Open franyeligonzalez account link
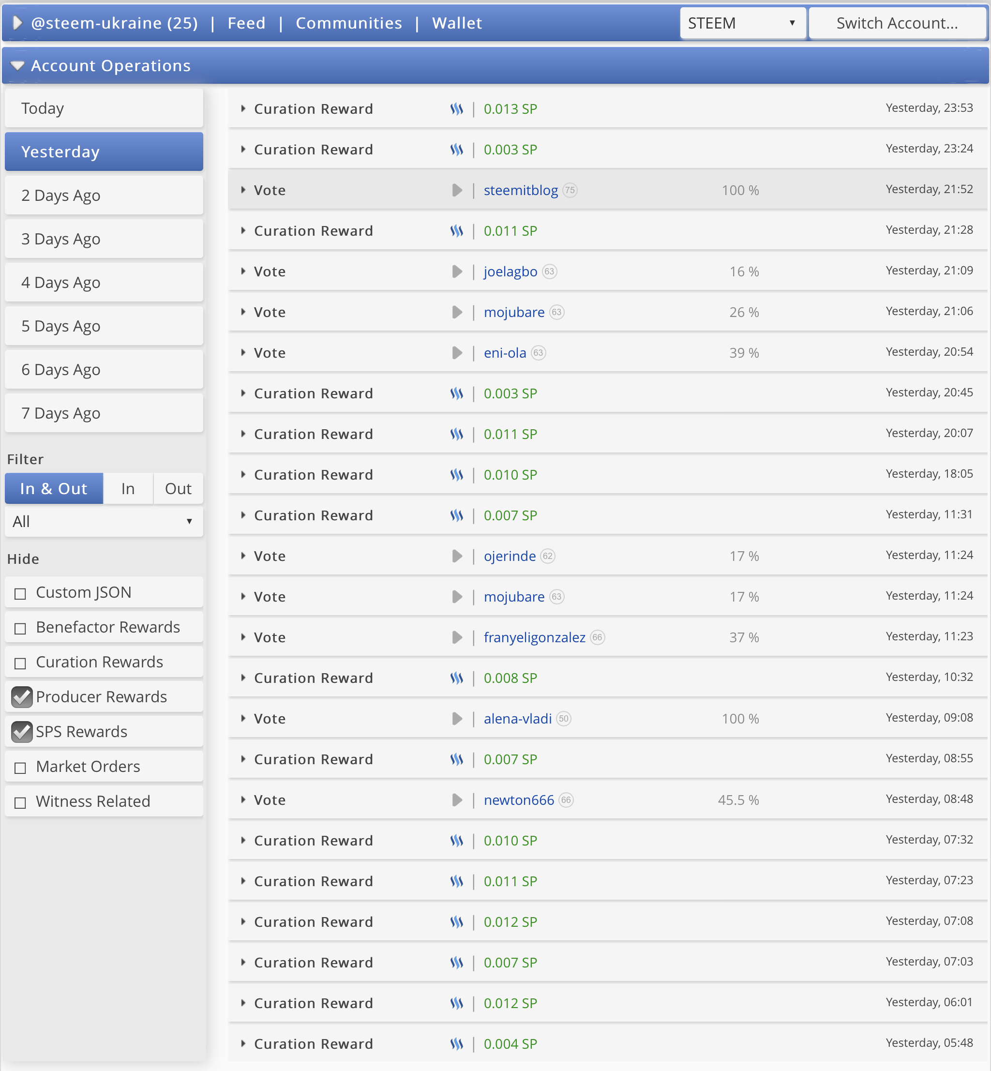The image size is (991, 1071). coord(534,637)
